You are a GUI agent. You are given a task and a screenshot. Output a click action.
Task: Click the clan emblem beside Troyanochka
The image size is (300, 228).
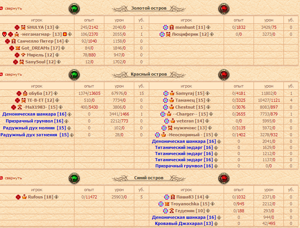click(161, 204)
